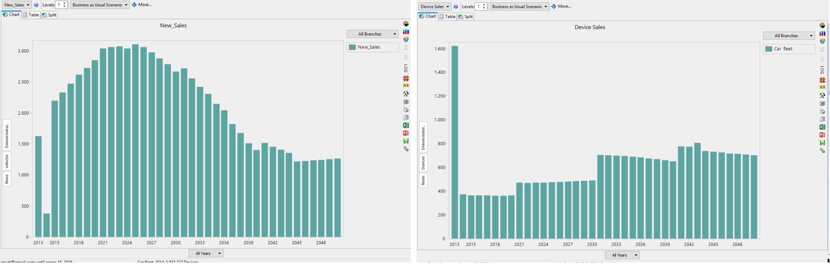Toggle the 12.5 data labels in New_Sales panel
The width and height of the screenshot is (830, 269).
[406, 86]
